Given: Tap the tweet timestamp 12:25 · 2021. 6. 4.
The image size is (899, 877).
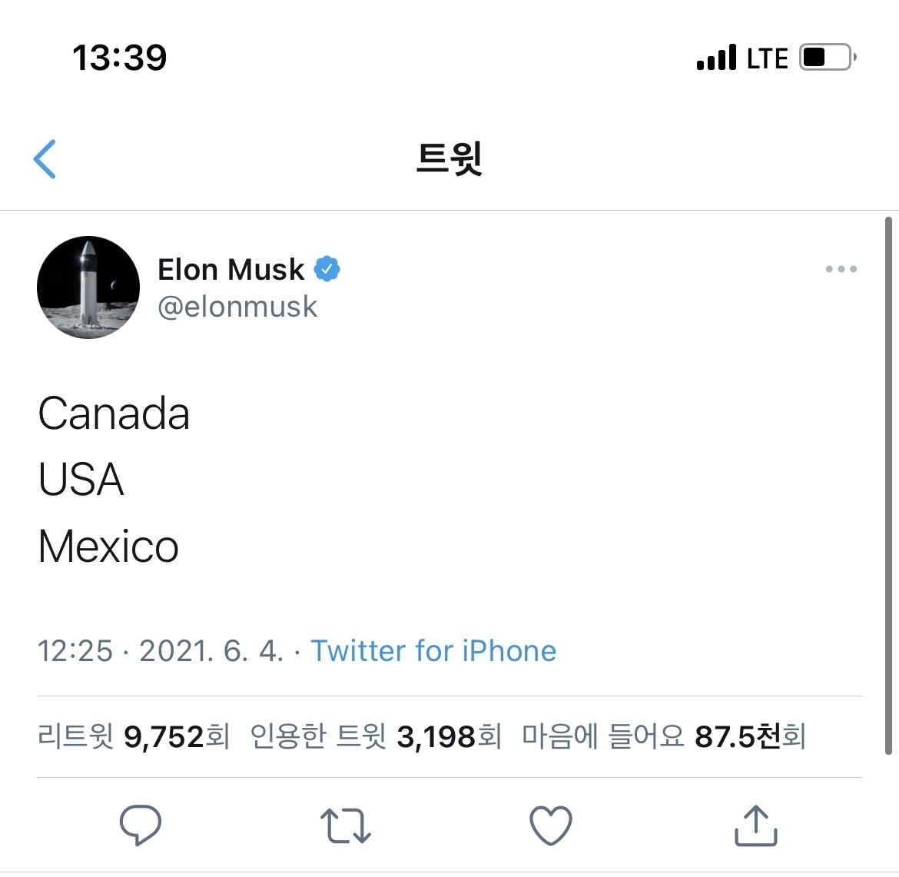Looking at the screenshot, I should click(x=160, y=651).
